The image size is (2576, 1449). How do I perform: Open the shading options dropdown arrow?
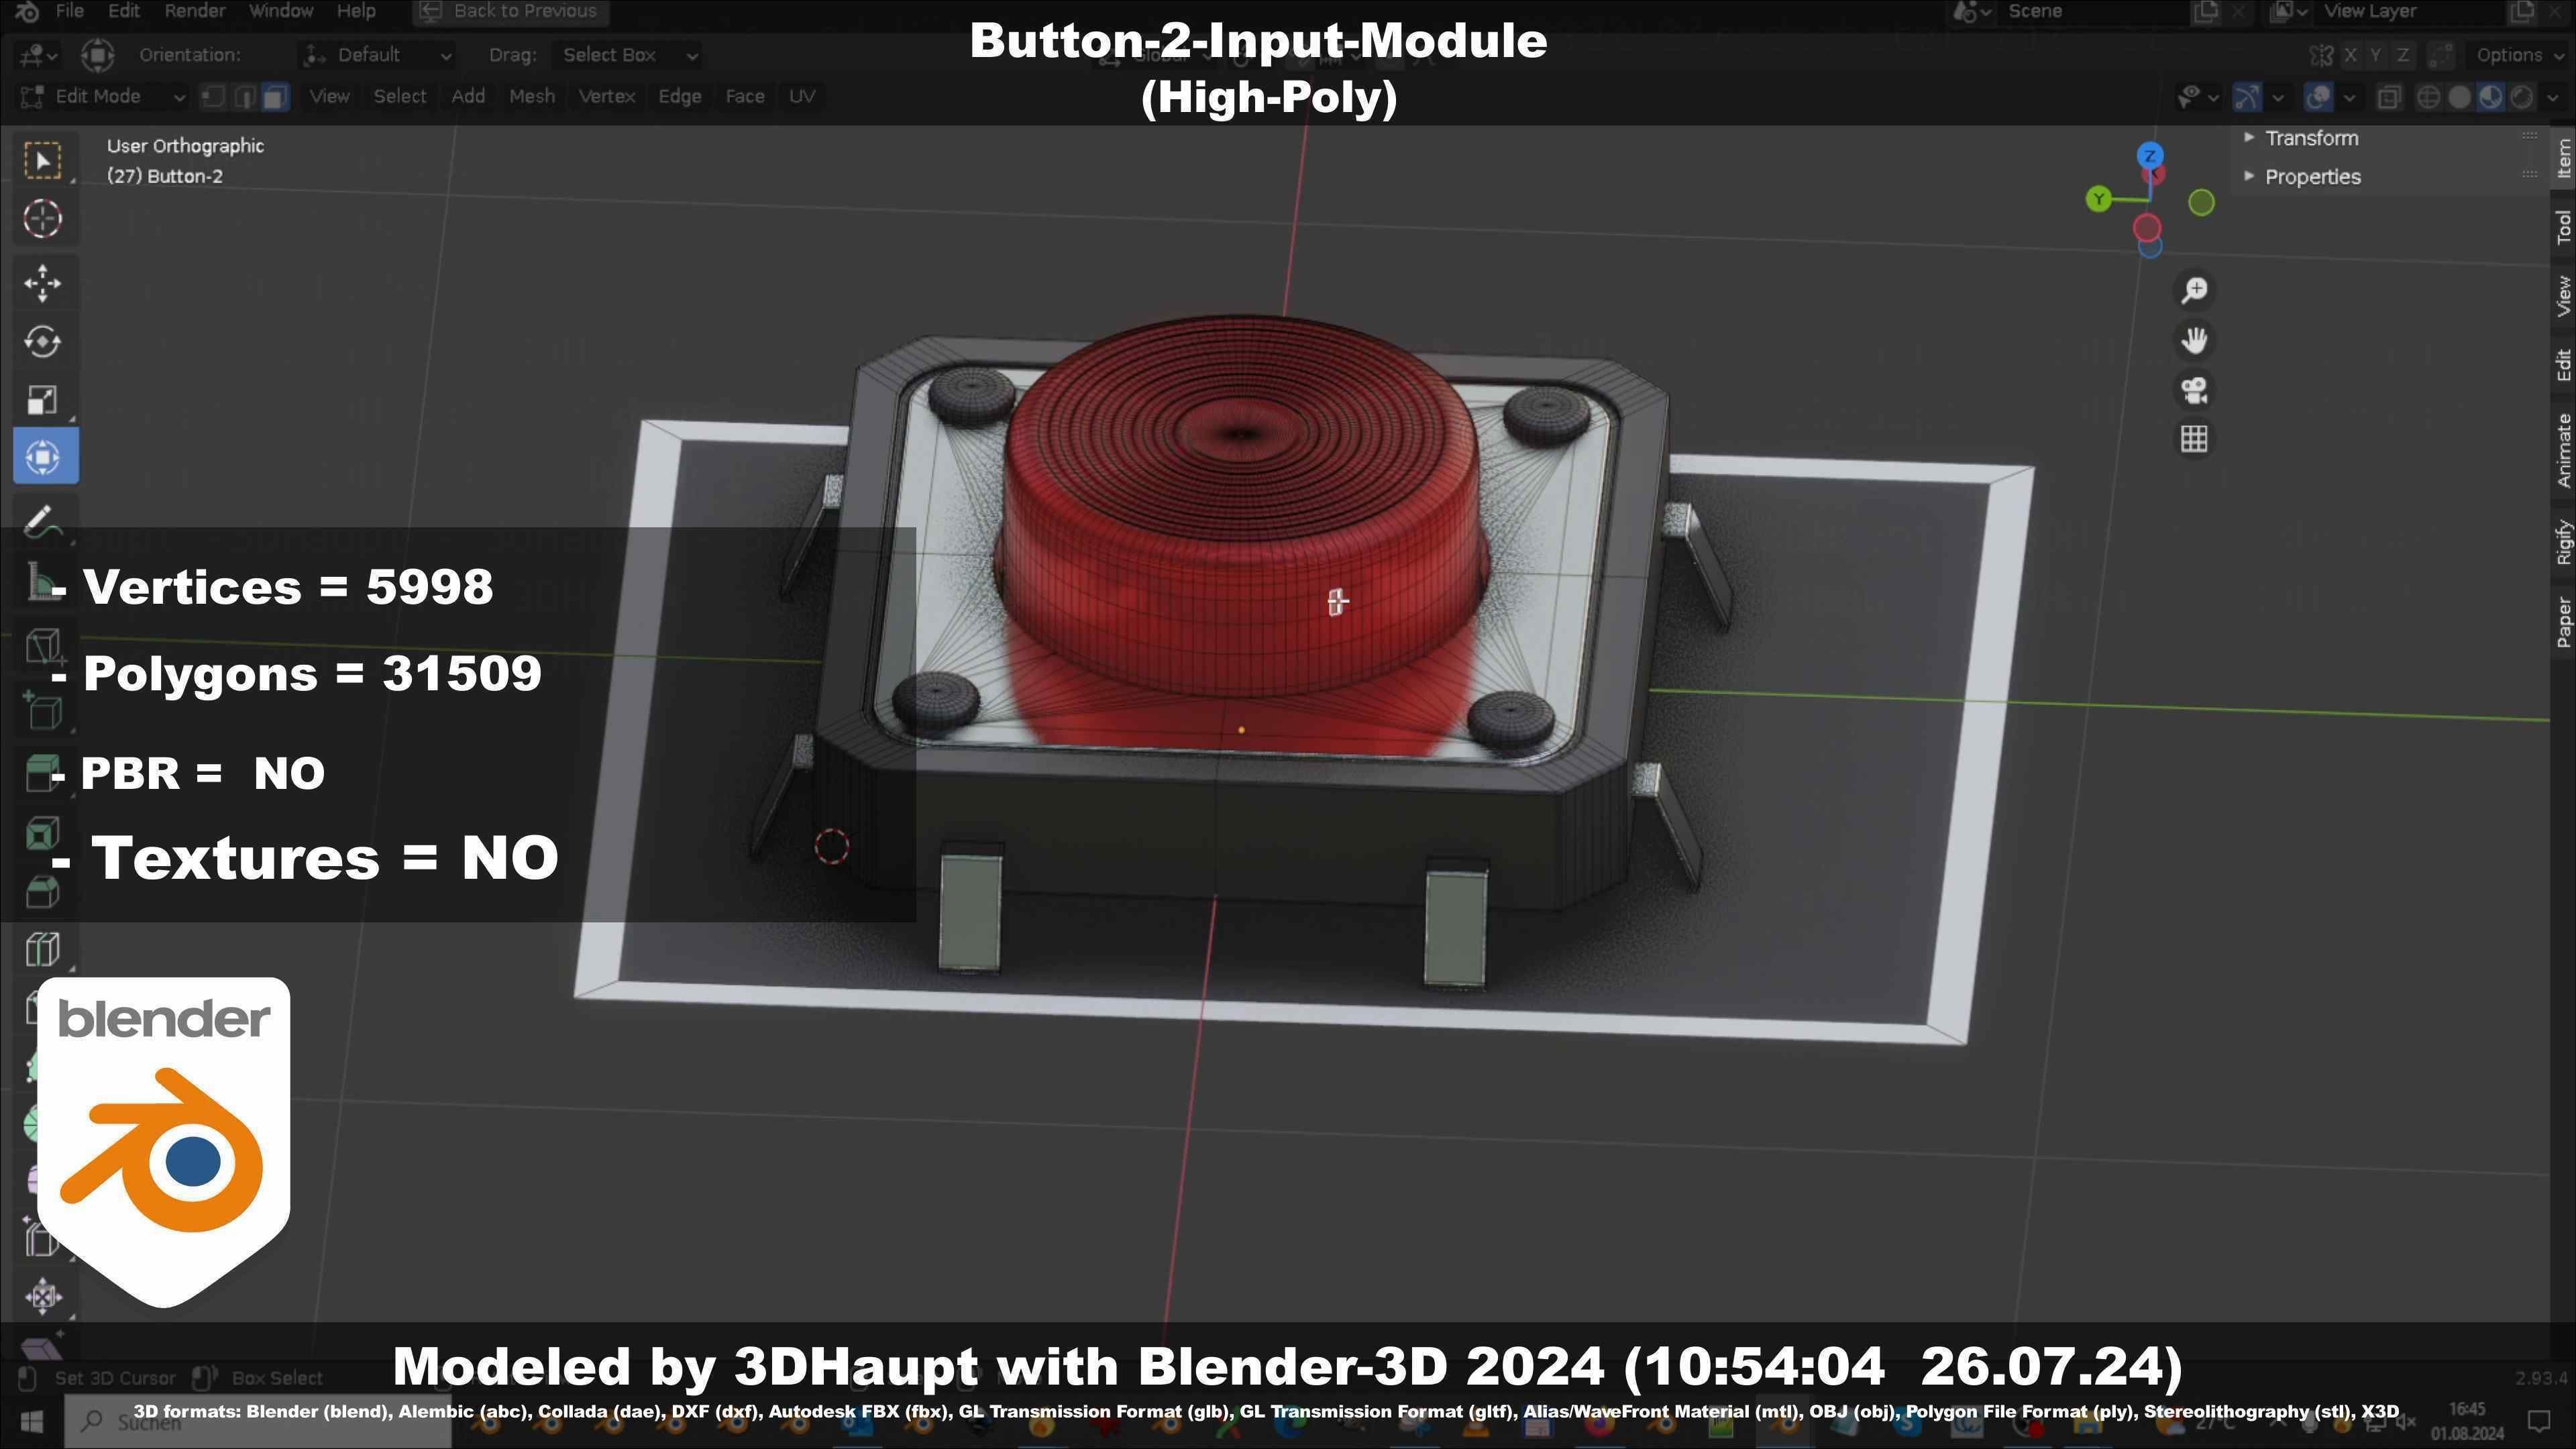pos(2553,97)
